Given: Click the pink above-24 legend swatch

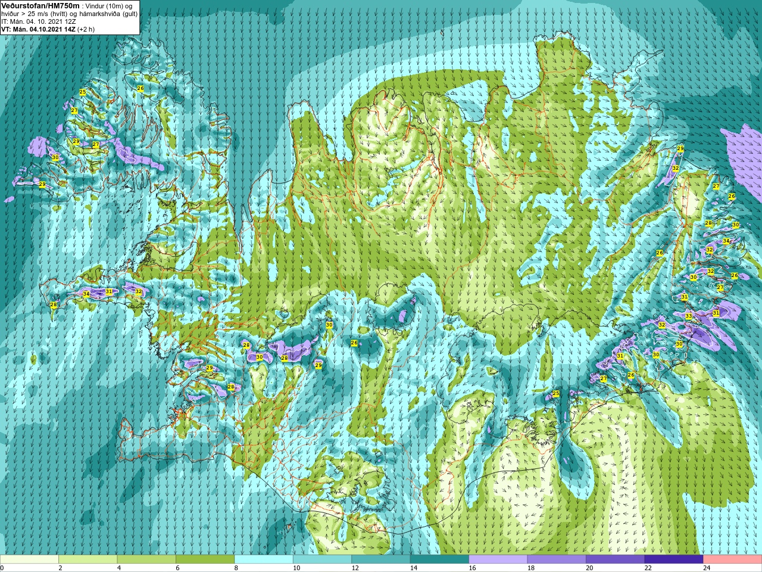Looking at the screenshot, I should (x=733, y=559).
